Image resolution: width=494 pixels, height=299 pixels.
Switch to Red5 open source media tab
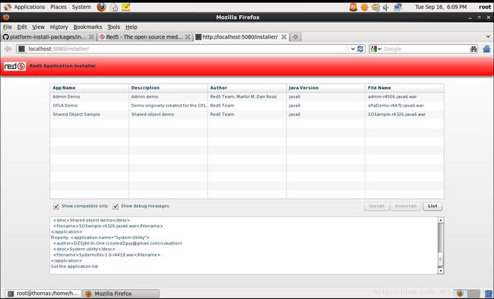click(x=144, y=37)
